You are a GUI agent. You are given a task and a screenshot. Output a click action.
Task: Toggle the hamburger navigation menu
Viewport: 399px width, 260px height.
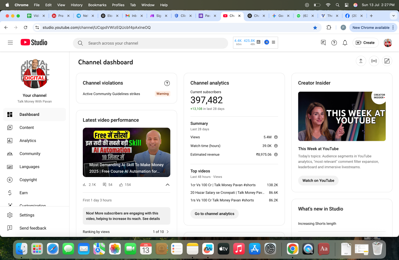click(x=10, y=43)
